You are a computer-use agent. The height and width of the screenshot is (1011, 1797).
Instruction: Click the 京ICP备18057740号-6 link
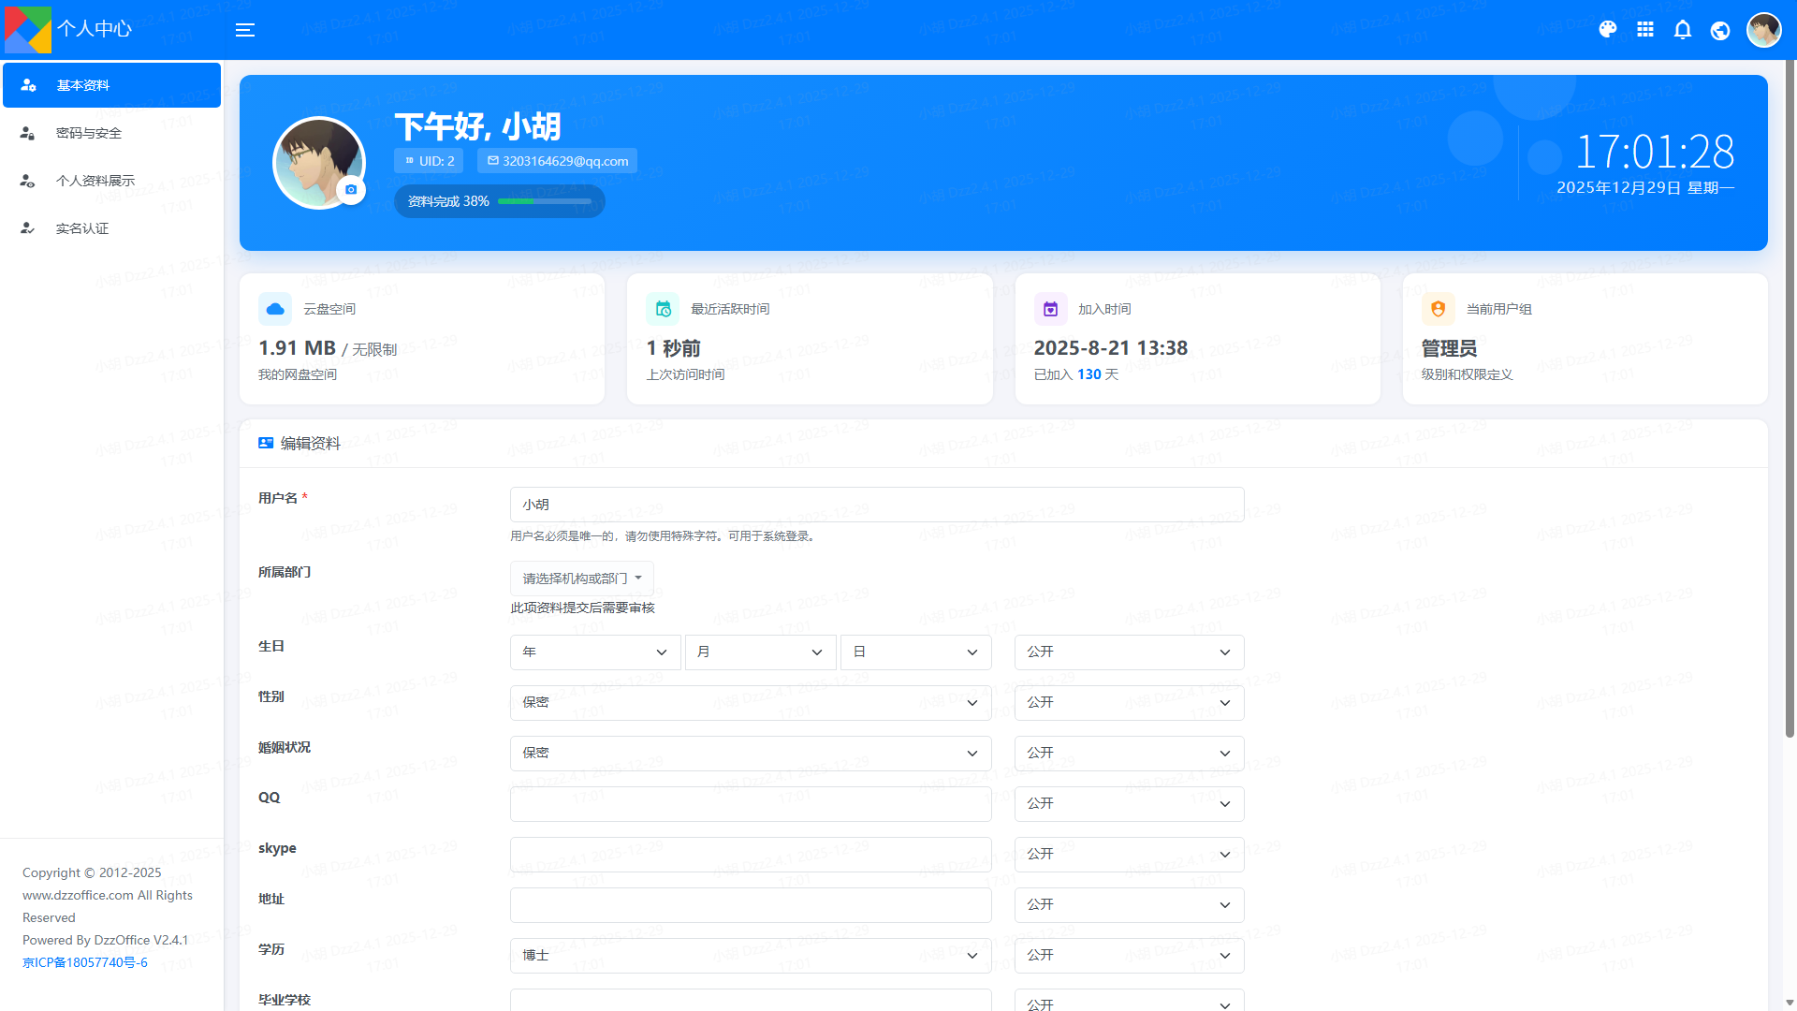pos(85,962)
